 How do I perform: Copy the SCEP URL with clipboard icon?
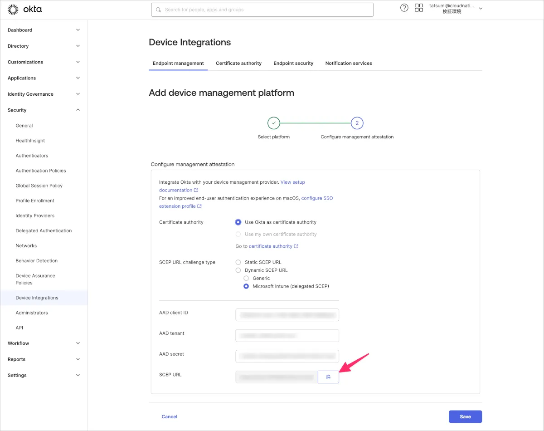click(x=328, y=377)
